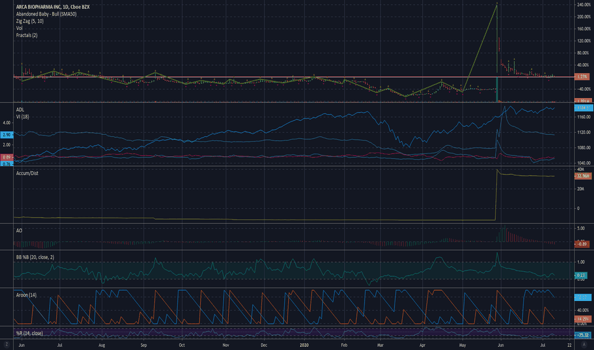The height and width of the screenshot is (350, 594).
Task: Click the -40.00% price scale label
Action: point(584,89)
